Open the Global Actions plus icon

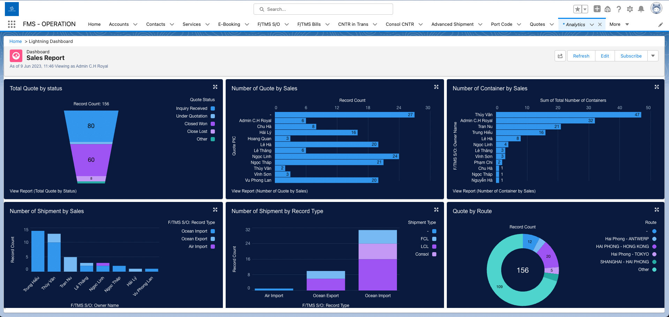(597, 9)
